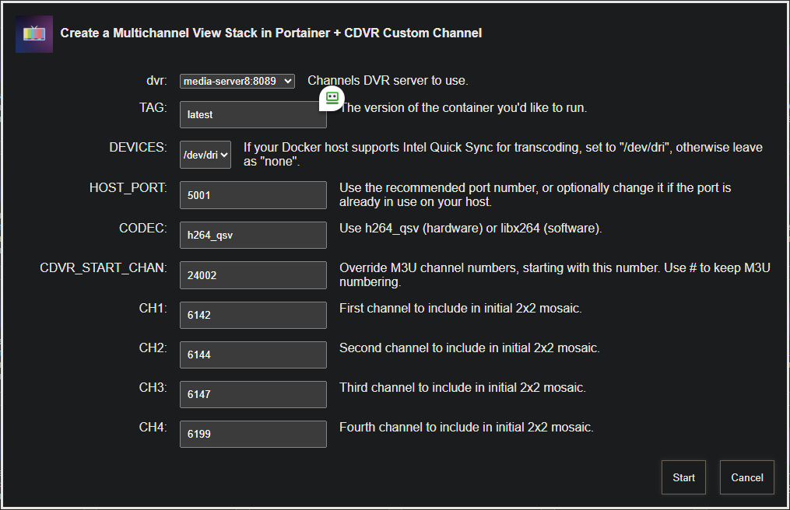Click the CDVR_START_CHAN input box

pyautogui.click(x=252, y=274)
